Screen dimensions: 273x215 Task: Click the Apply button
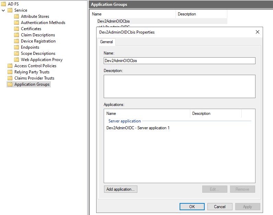[x=248, y=206]
